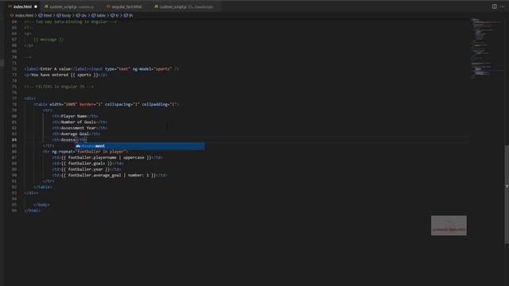Viewport: 509px width, 286px height.
Task: Split the editor to the right
Action: click(x=494, y=6)
